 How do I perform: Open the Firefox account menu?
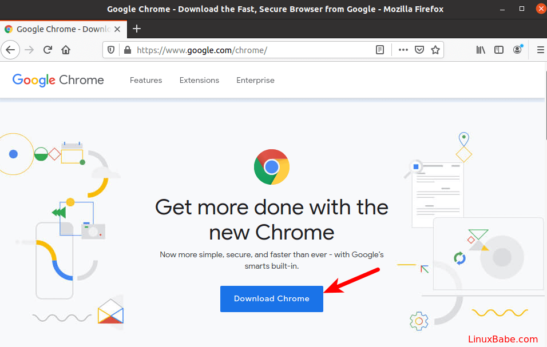pyautogui.click(x=517, y=50)
